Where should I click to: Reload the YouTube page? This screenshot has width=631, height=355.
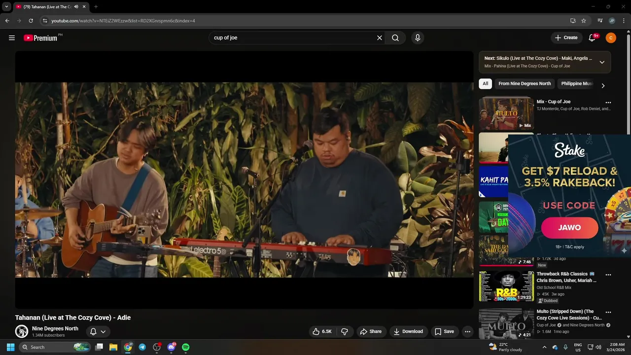[x=31, y=21]
